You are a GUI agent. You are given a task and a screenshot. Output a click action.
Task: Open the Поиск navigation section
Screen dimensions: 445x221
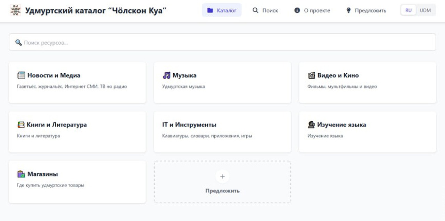[266, 10]
